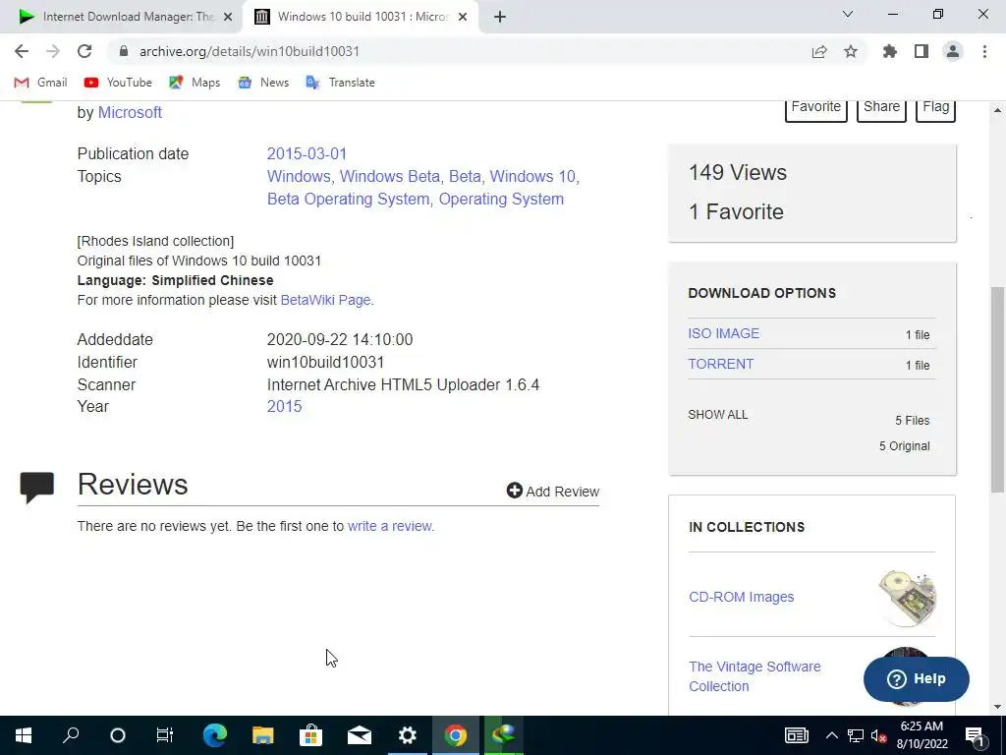Image resolution: width=1006 pixels, height=755 pixels.
Task: Switch to Internet Download Manager taskbar icon
Action: coord(504,735)
